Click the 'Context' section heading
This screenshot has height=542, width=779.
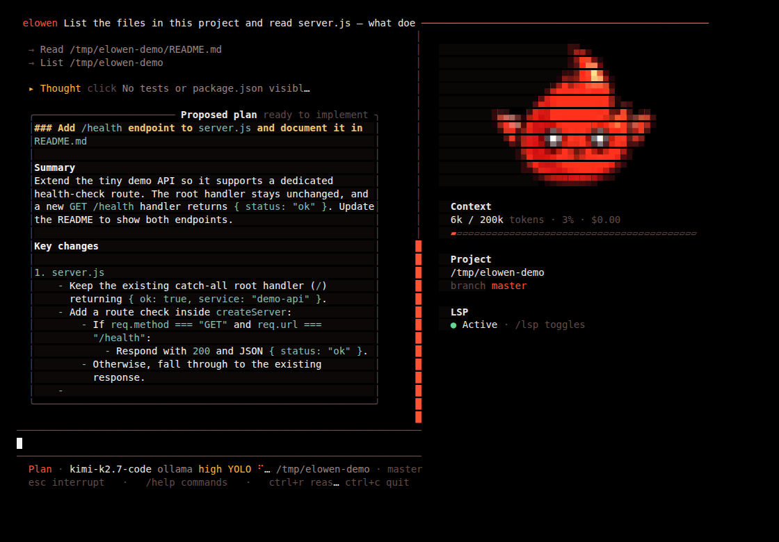pyautogui.click(x=471, y=206)
